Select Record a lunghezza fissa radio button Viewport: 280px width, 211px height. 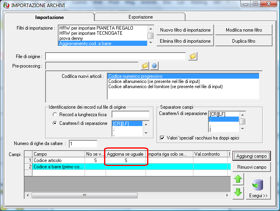(55, 115)
